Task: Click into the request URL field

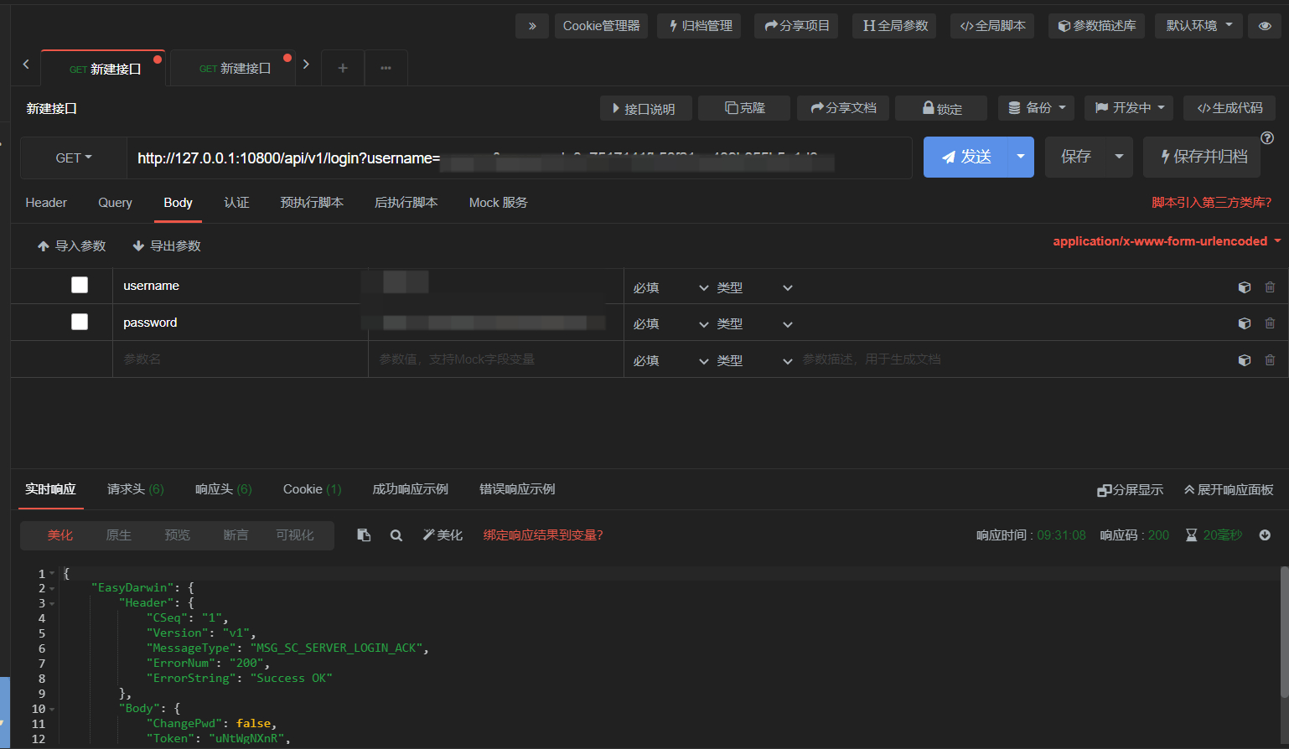Action: [x=519, y=158]
